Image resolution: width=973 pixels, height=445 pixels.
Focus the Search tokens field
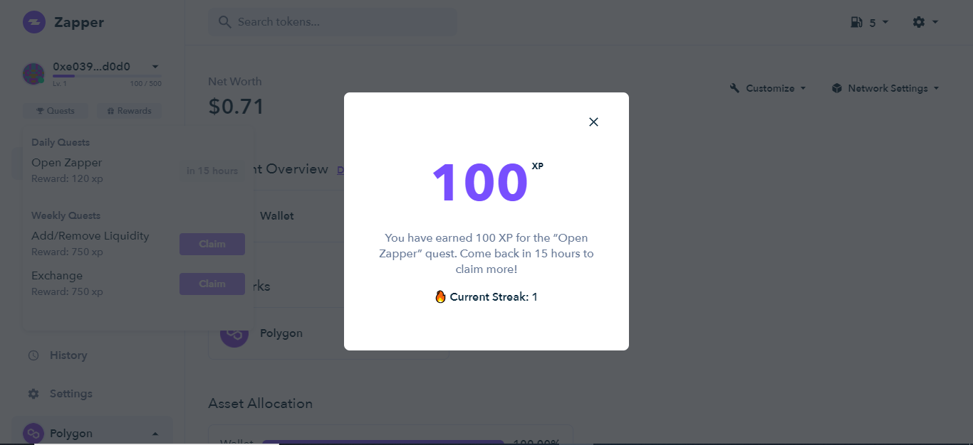pos(333,22)
